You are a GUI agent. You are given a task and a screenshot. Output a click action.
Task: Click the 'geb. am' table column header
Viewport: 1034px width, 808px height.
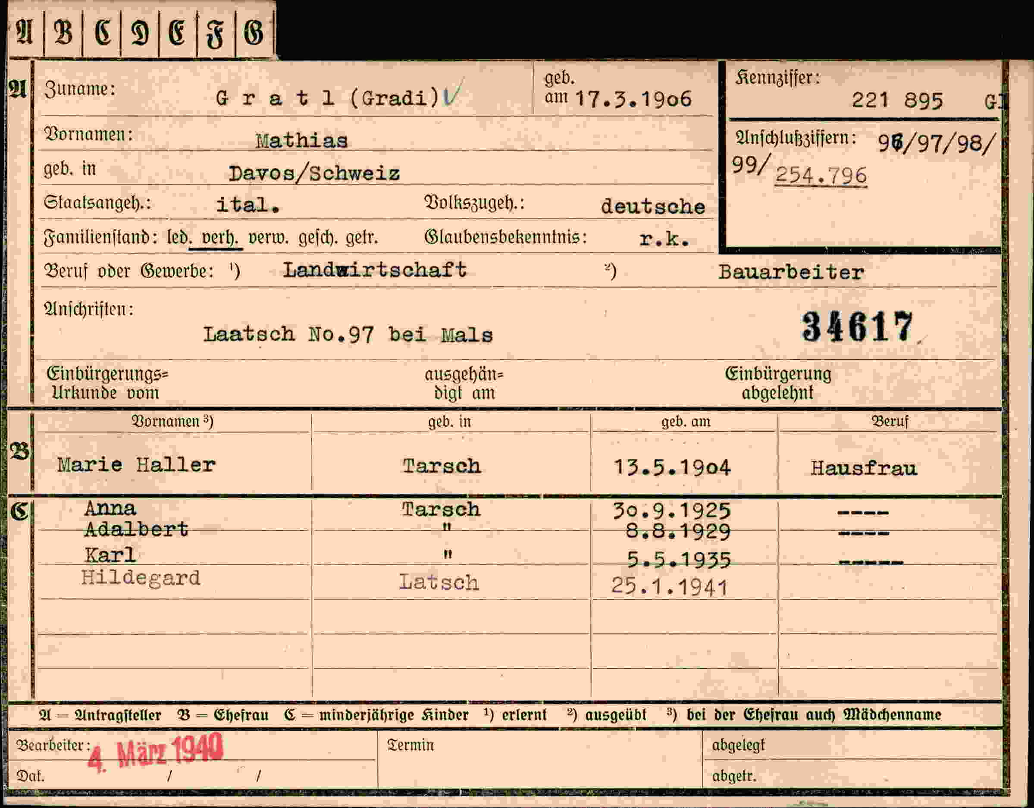click(686, 421)
